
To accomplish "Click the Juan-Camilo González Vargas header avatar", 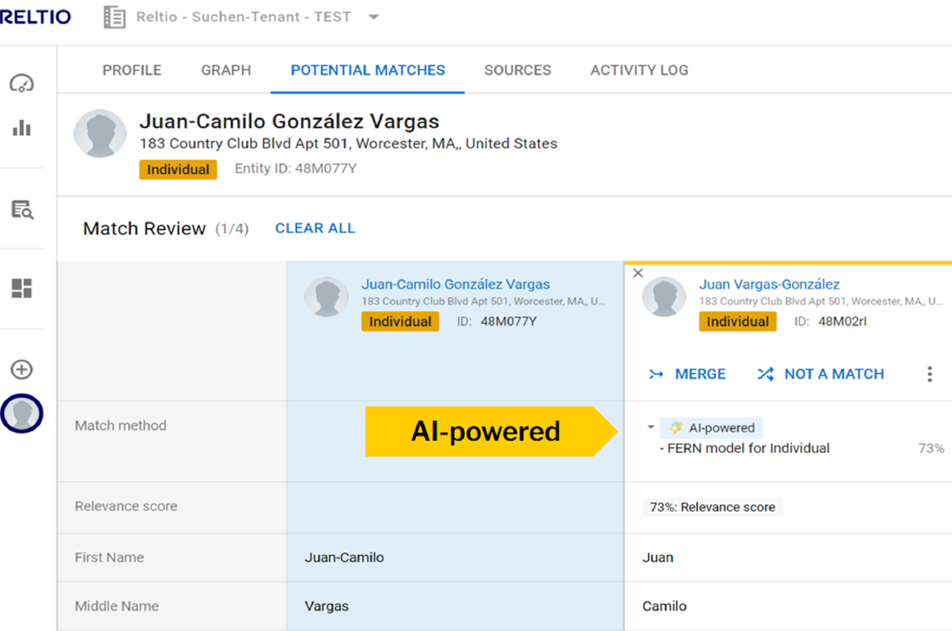I will click(100, 134).
